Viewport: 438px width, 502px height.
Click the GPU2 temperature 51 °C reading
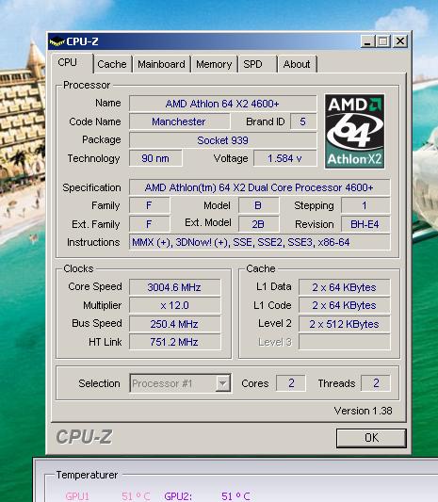(x=235, y=496)
